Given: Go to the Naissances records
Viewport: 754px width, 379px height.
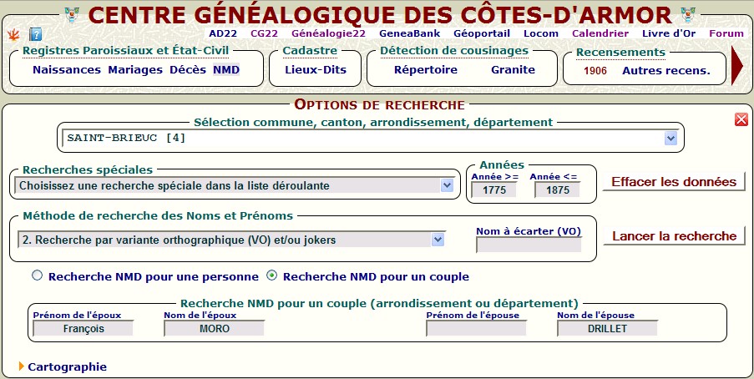Looking at the screenshot, I should tap(67, 70).
